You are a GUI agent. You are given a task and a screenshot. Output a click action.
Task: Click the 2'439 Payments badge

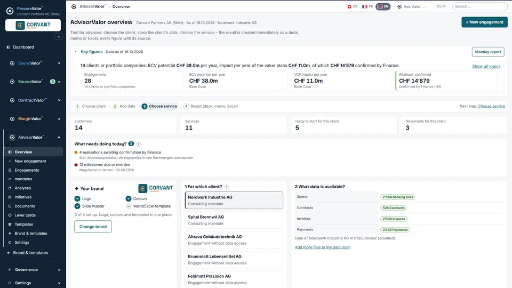pos(395,230)
